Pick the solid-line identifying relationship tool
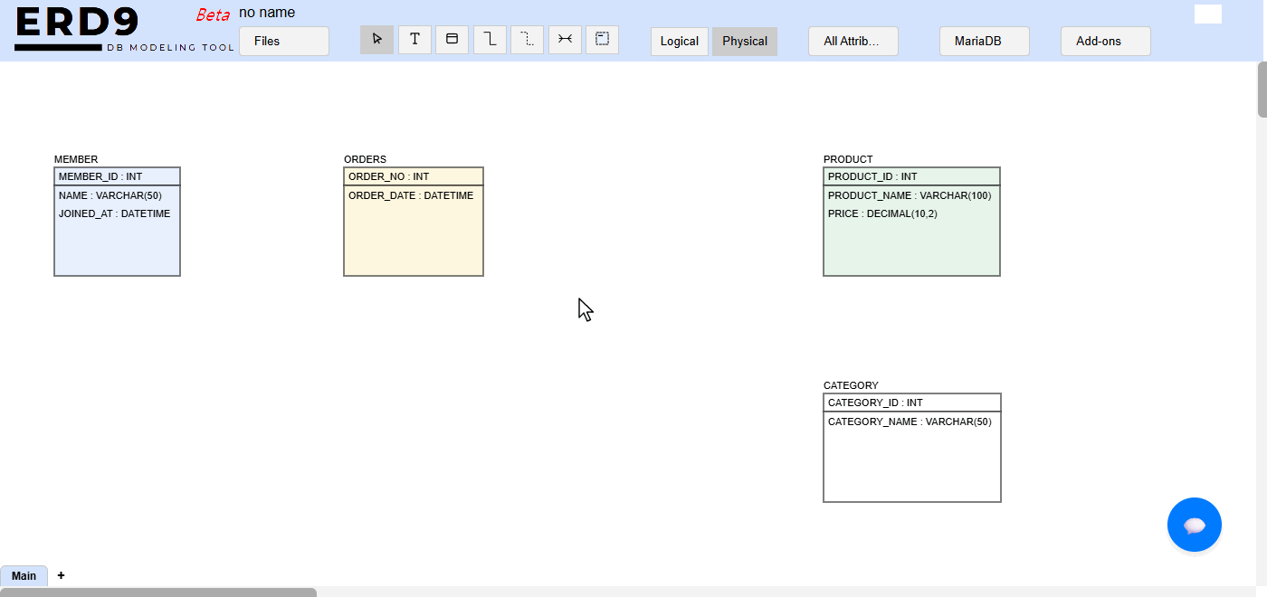 point(490,40)
